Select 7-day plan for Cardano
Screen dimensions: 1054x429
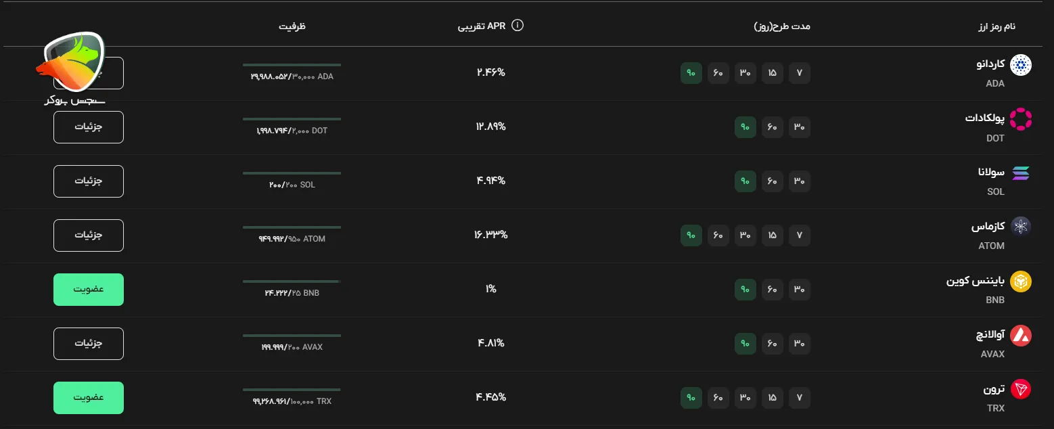click(800, 73)
